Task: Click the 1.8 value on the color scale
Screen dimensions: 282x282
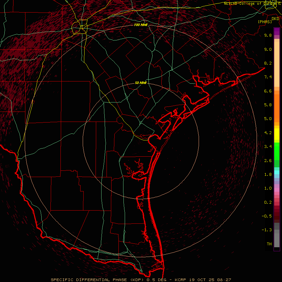Action: click(268, 175)
